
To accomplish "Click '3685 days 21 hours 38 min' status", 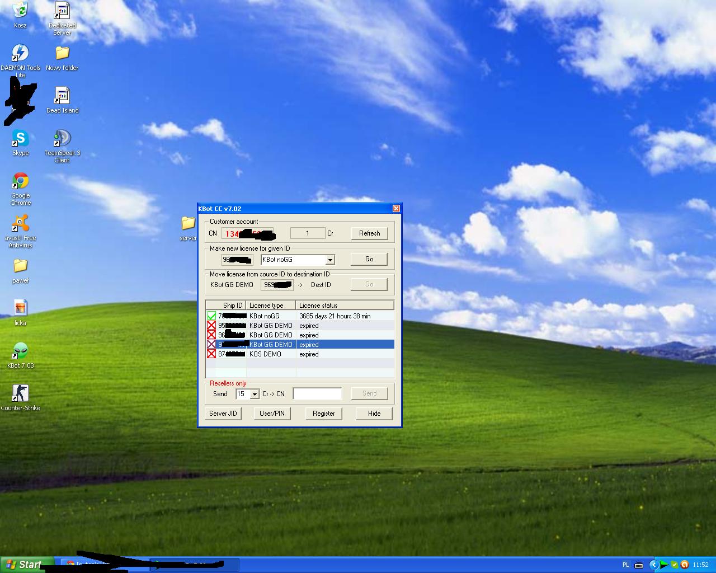I will pos(335,316).
